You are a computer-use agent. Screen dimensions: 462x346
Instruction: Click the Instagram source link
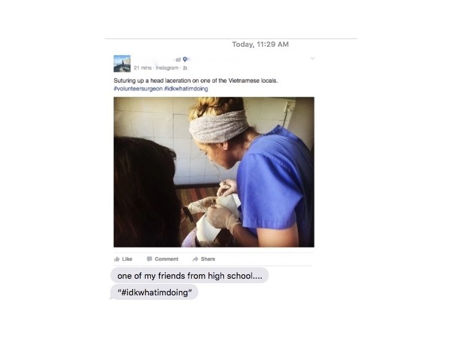pos(167,68)
